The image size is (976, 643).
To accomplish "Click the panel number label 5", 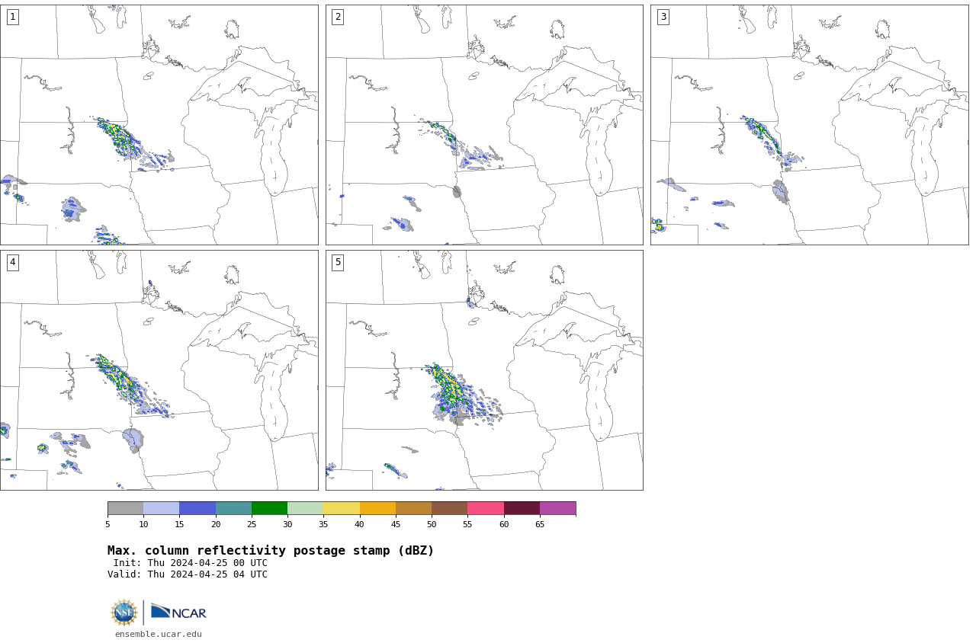I will pyautogui.click(x=338, y=262).
